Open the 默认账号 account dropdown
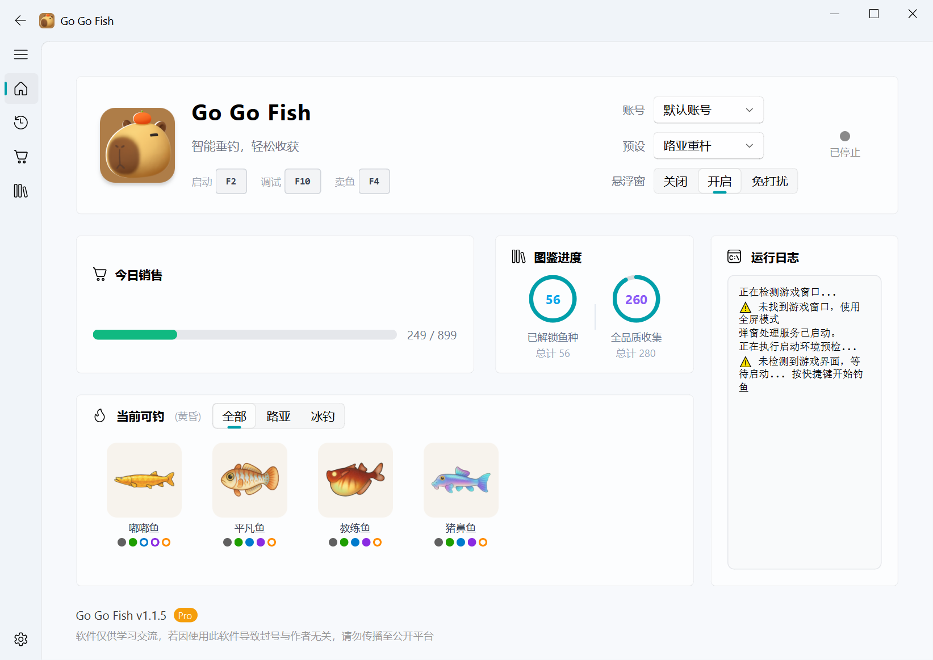Viewport: 933px width, 660px height. (708, 110)
